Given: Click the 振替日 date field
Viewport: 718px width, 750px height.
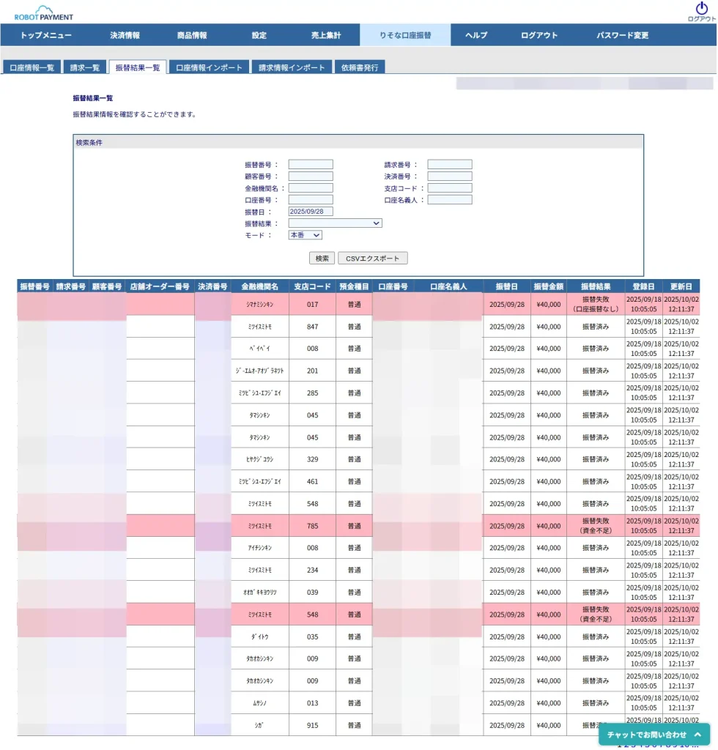Looking at the screenshot, I should point(311,212).
